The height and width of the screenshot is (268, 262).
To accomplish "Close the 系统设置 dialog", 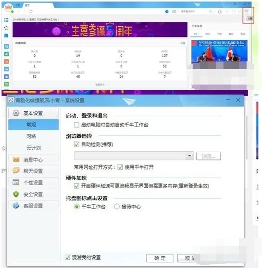I will click(238, 100).
